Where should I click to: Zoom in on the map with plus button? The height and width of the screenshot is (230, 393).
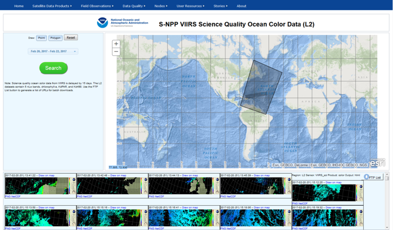pyautogui.click(x=116, y=44)
